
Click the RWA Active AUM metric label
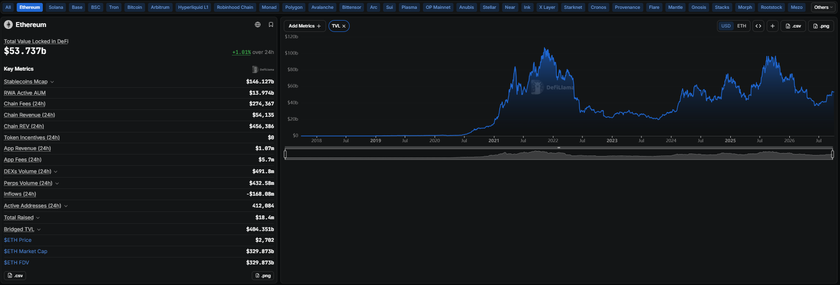pyautogui.click(x=25, y=93)
